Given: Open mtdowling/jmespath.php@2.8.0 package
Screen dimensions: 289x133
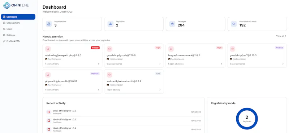Looking at the screenshot, I should click(63, 55).
